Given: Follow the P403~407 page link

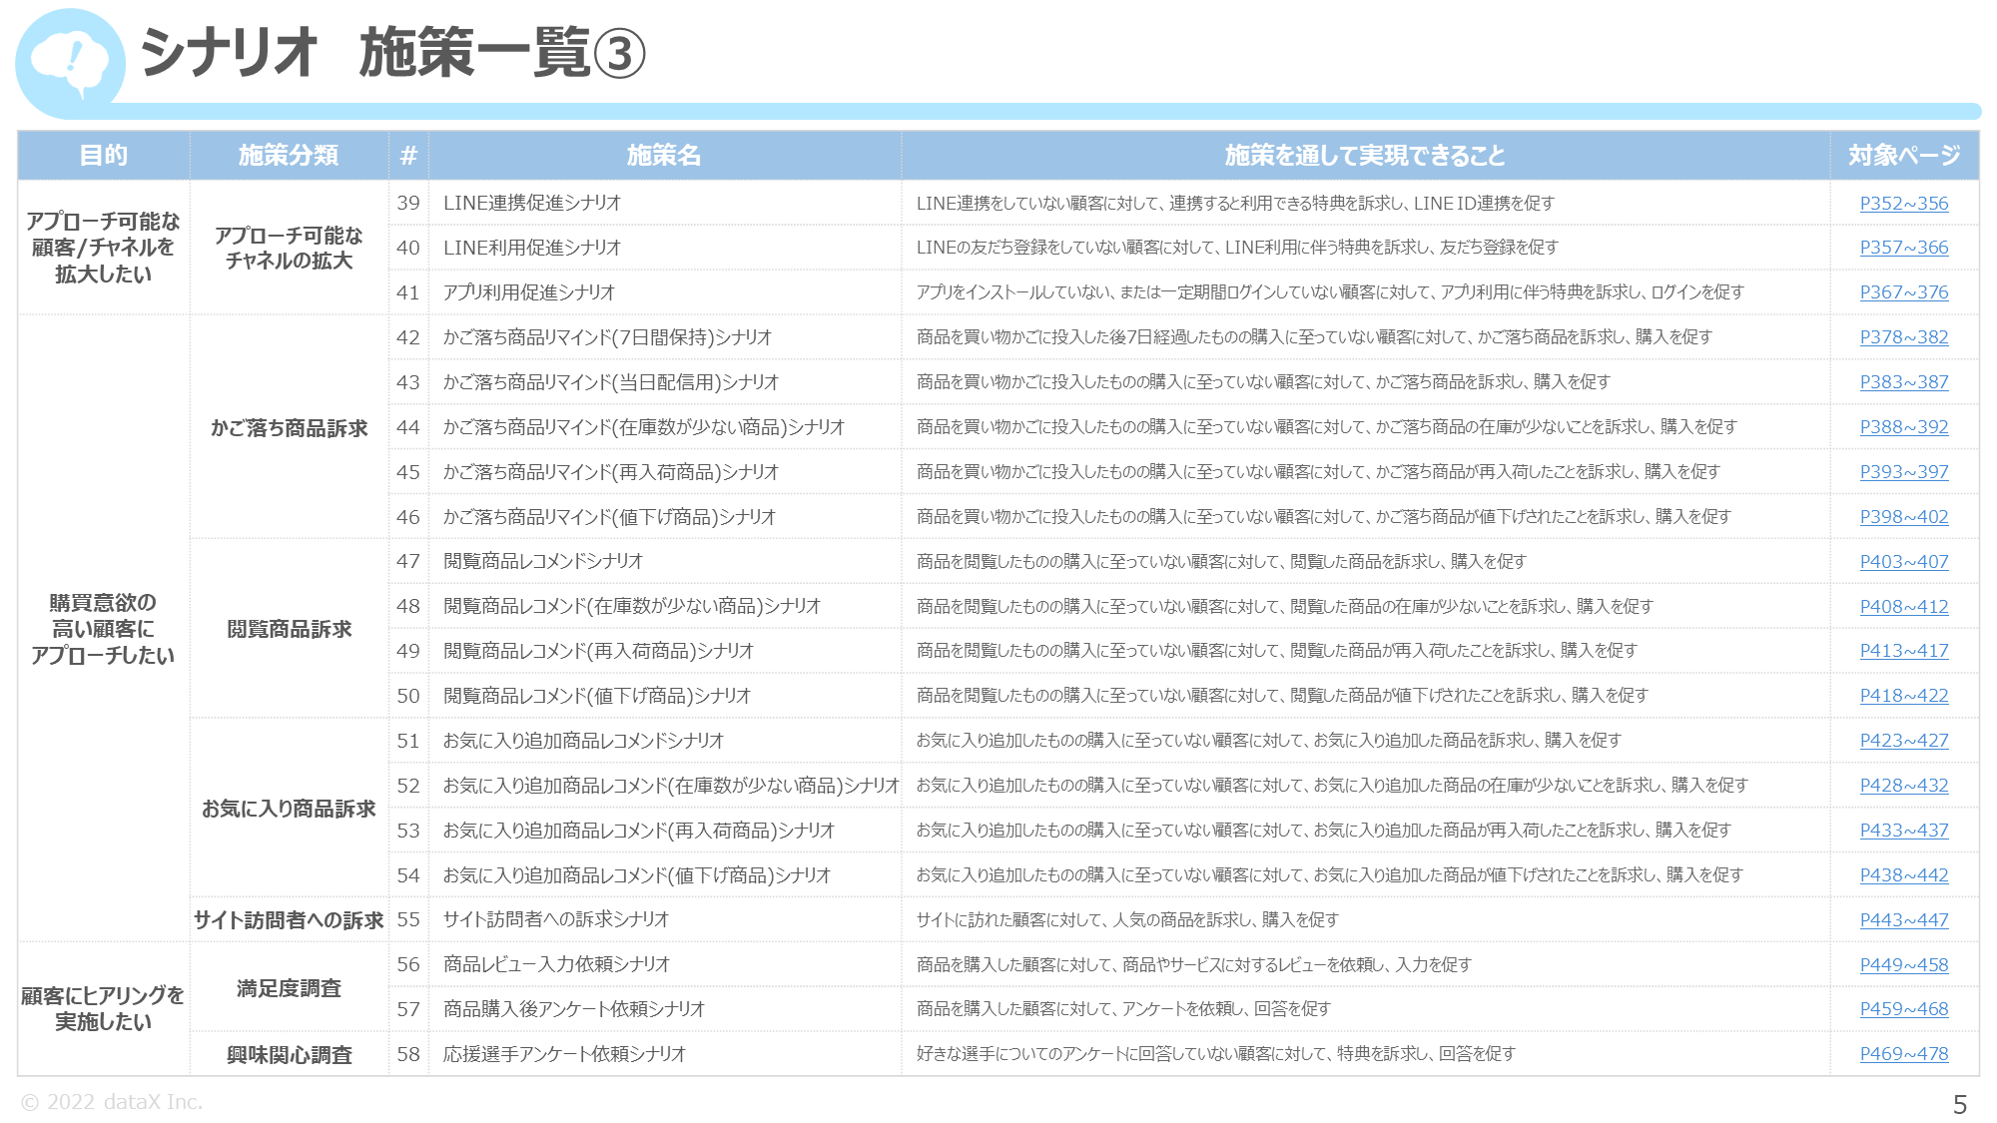Looking at the screenshot, I should (1903, 562).
